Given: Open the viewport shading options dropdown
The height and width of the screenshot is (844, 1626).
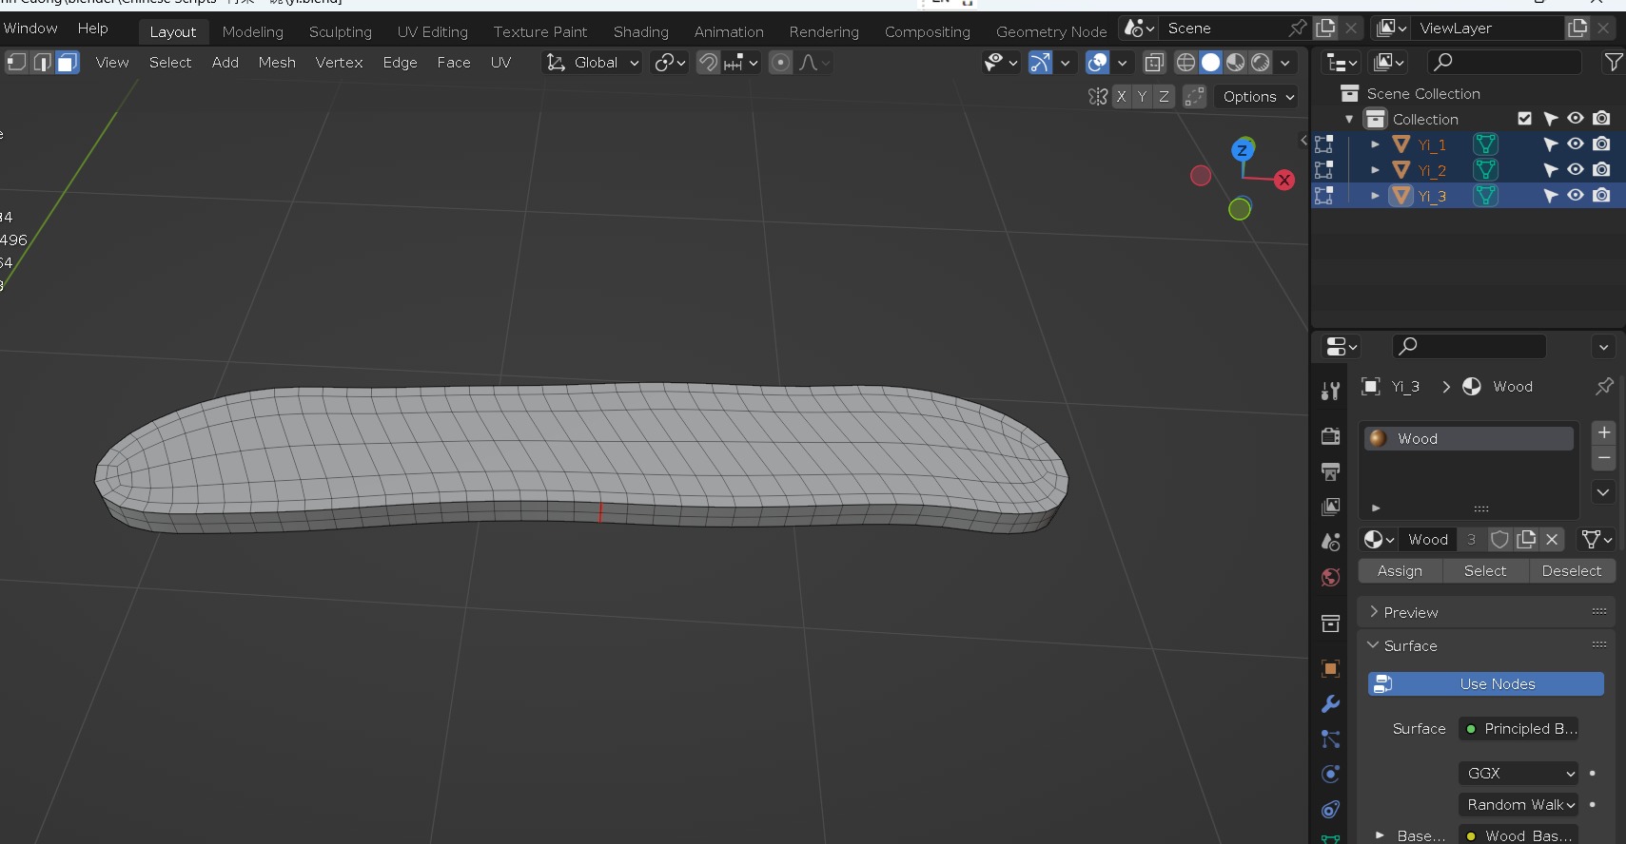Looking at the screenshot, I should (1285, 63).
